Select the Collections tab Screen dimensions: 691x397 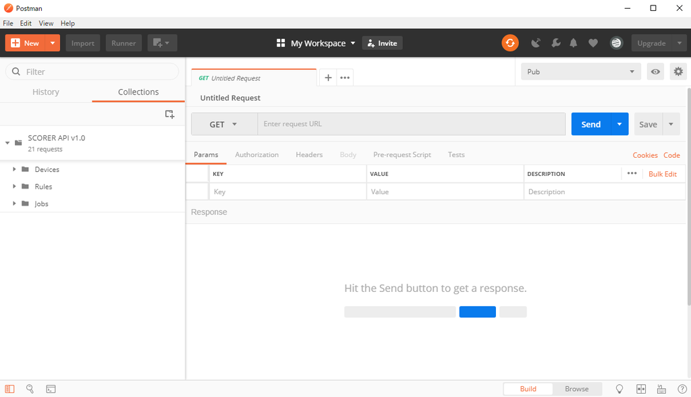[x=138, y=92]
